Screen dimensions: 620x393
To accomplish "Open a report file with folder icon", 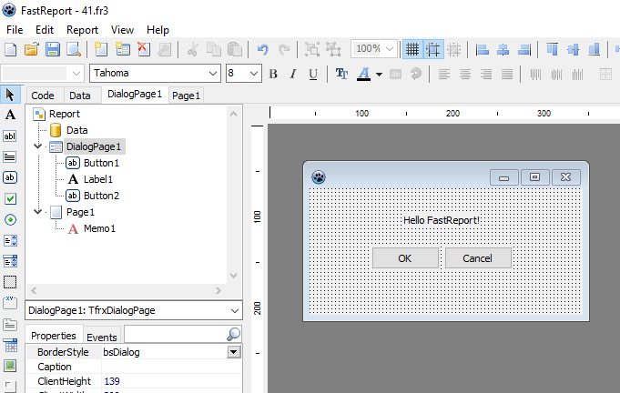I will 31,49.
